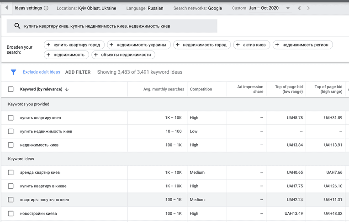Click the UAH31.89 high bid cell
This screenshot has height=222, width=349.
(333, 118)
